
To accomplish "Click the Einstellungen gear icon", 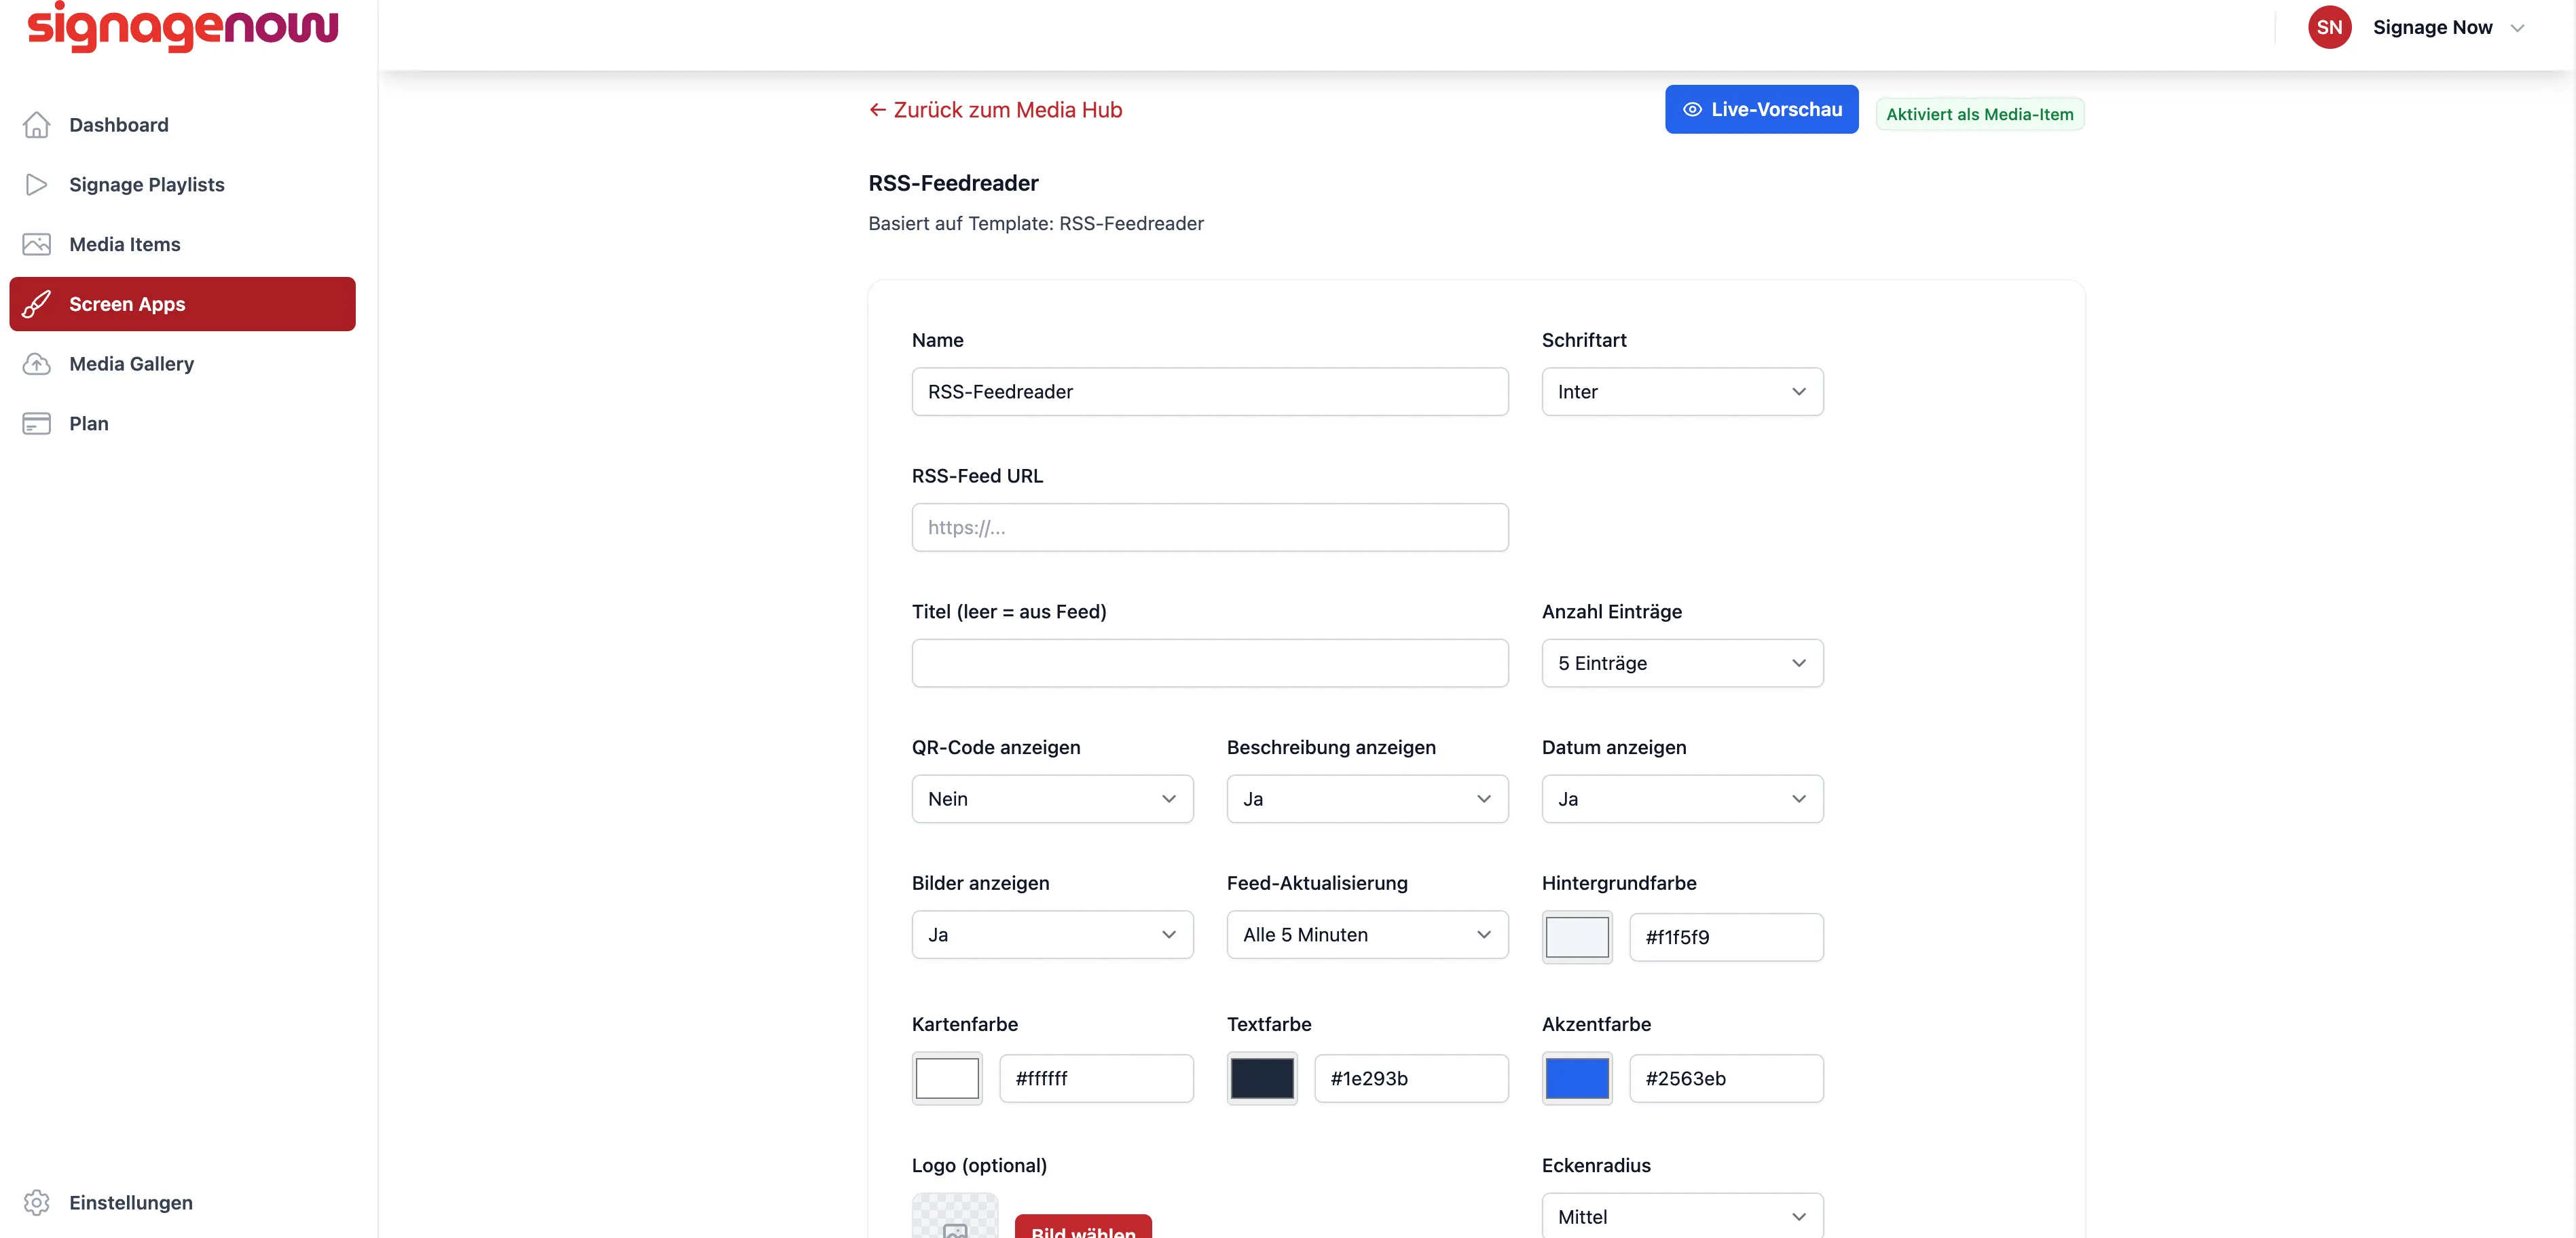I will (37, 1202).
